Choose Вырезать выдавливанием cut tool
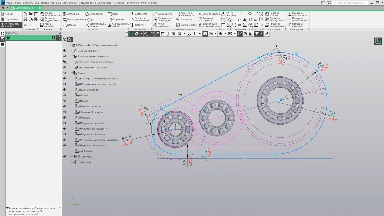 pos(50,19)
